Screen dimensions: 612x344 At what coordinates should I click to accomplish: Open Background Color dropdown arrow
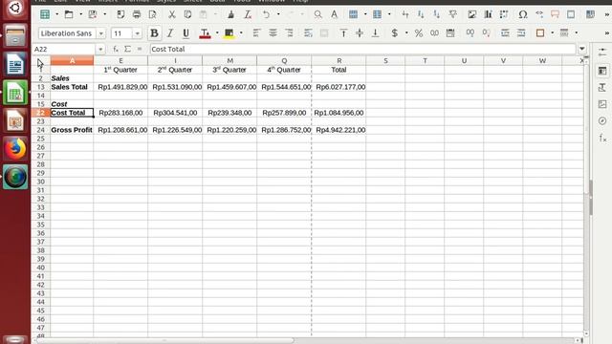[x=241, y=33]
